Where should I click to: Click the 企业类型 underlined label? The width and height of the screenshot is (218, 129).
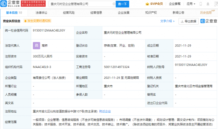tap(11, 78)
